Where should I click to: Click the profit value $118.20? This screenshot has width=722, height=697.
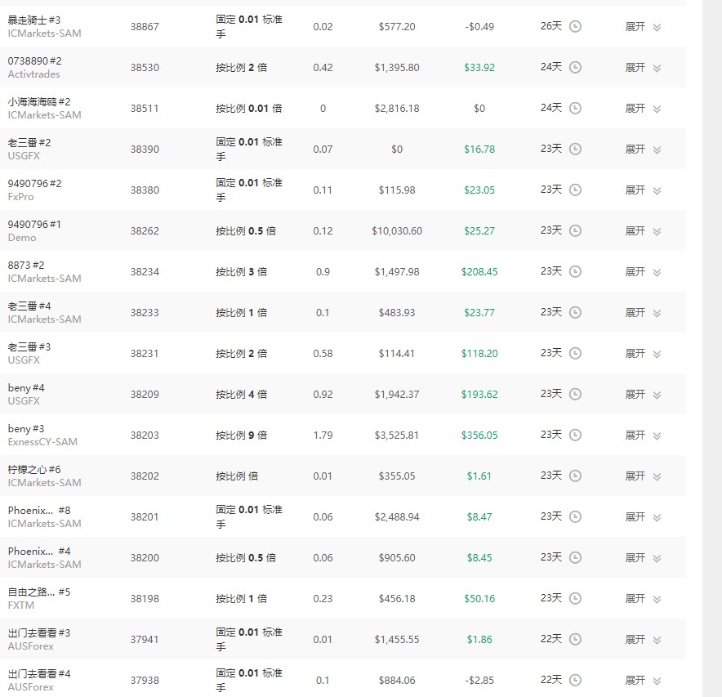coord(479,353)
